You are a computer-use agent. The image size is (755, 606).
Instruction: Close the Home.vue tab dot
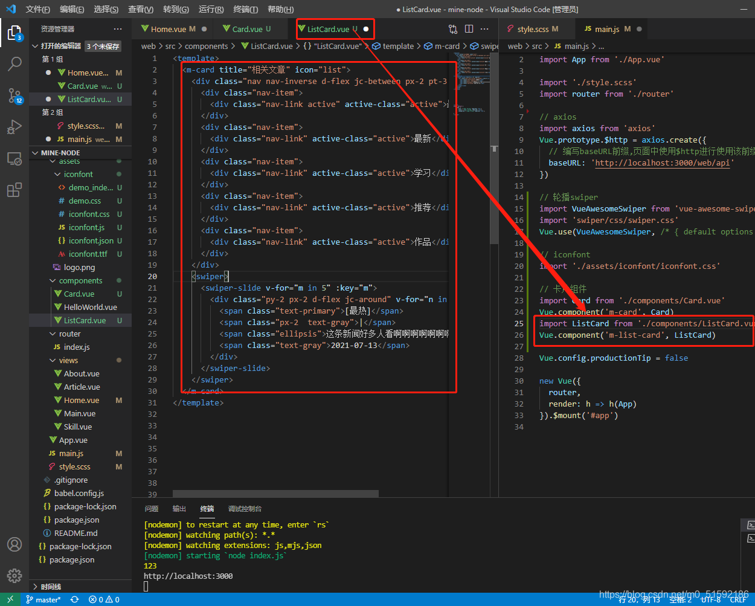click(x=204, y=29)
